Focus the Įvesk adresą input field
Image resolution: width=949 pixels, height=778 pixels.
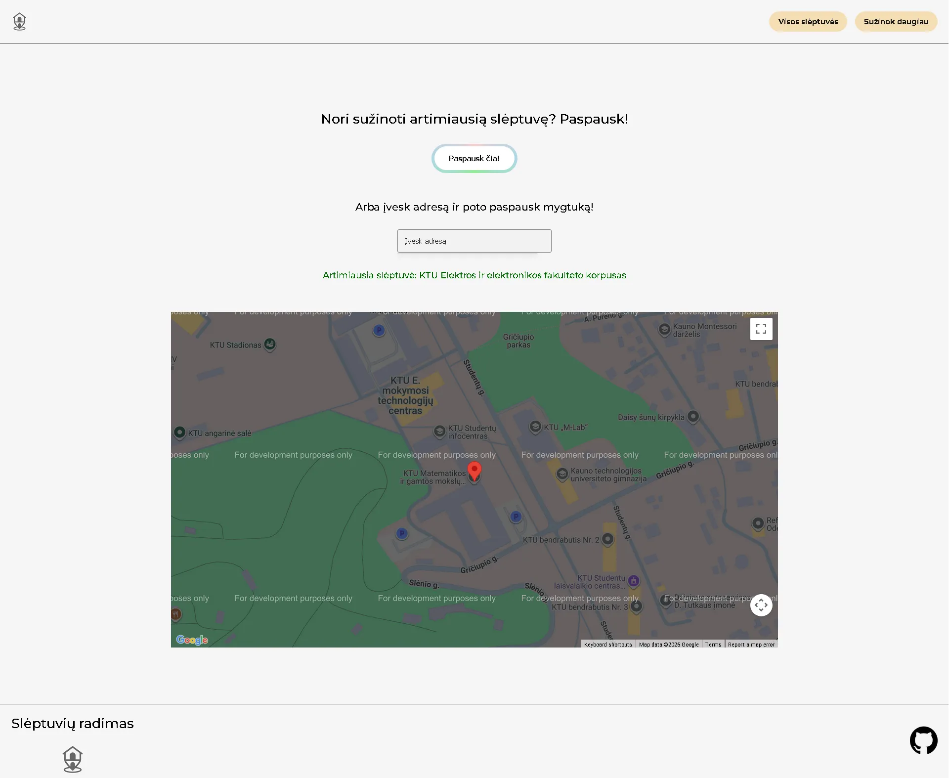(x=474, y=241)
